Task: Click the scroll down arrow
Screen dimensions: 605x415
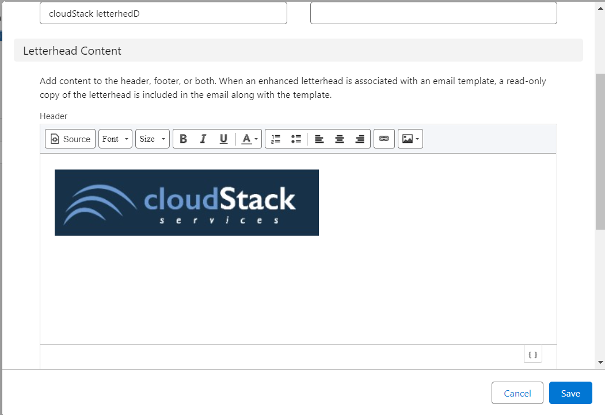Action: pyautogui.click(x=600, y=362)
